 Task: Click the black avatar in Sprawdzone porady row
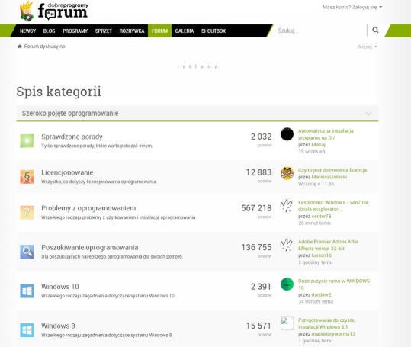287,134
